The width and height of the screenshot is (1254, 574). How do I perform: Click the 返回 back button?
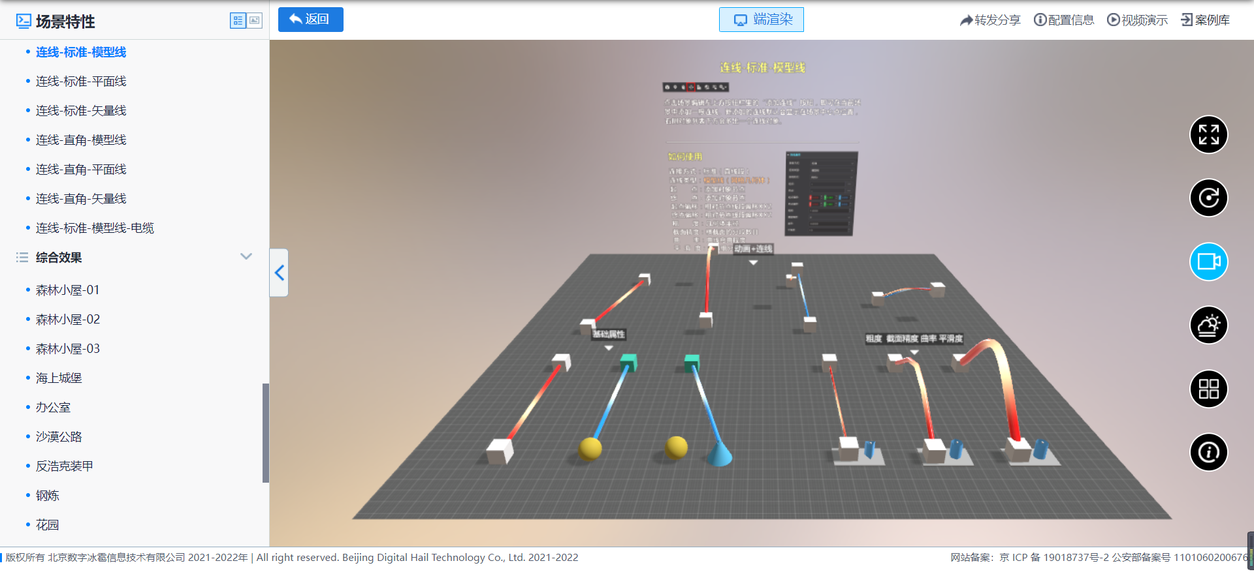click(x=310, y=20)
